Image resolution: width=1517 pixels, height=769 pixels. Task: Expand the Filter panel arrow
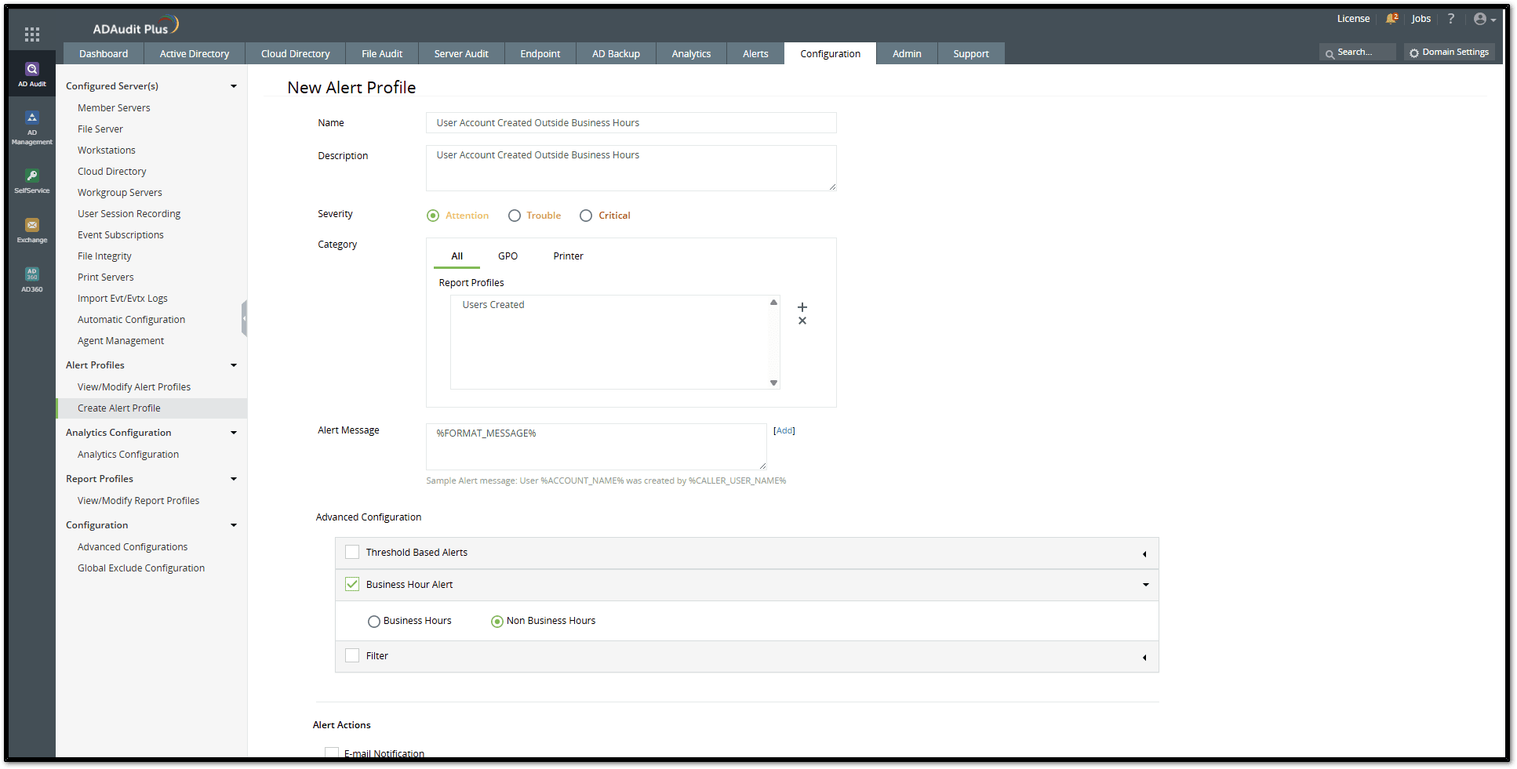coord(1144,658)
